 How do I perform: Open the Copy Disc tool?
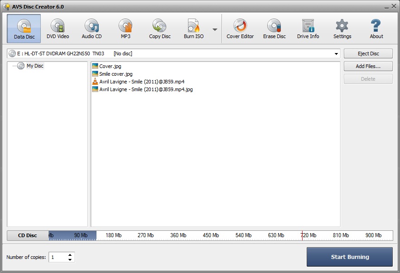159,28
